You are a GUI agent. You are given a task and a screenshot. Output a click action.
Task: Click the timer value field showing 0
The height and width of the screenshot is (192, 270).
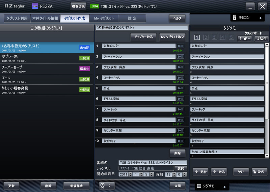109,186
